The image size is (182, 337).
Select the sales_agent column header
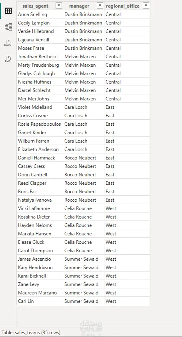tap(36, 6)
